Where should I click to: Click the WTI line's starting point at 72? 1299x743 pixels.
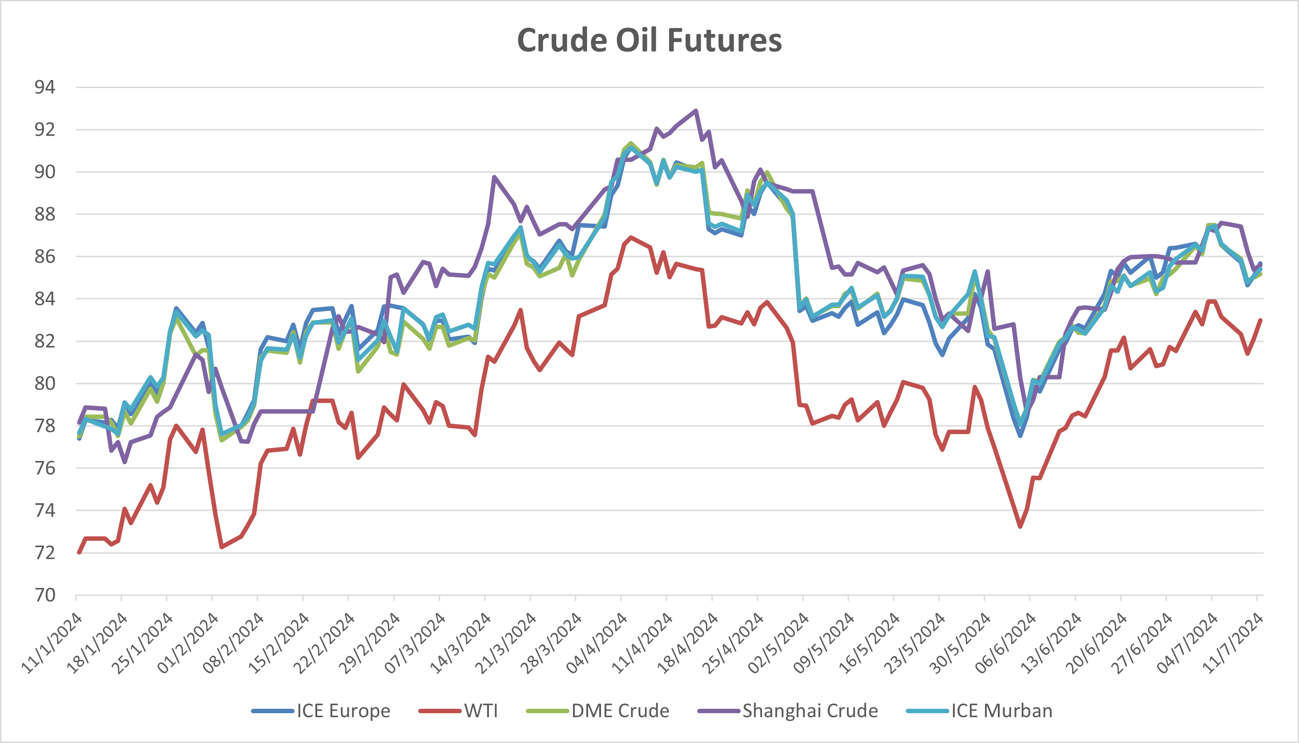(x=79, y=552)
